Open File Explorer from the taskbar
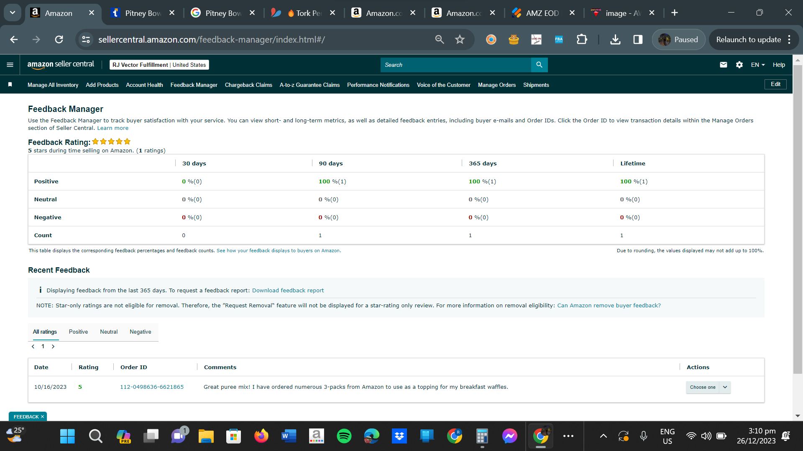 (206, 436)
